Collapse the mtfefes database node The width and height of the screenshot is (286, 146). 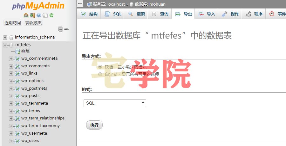(5, 45)
